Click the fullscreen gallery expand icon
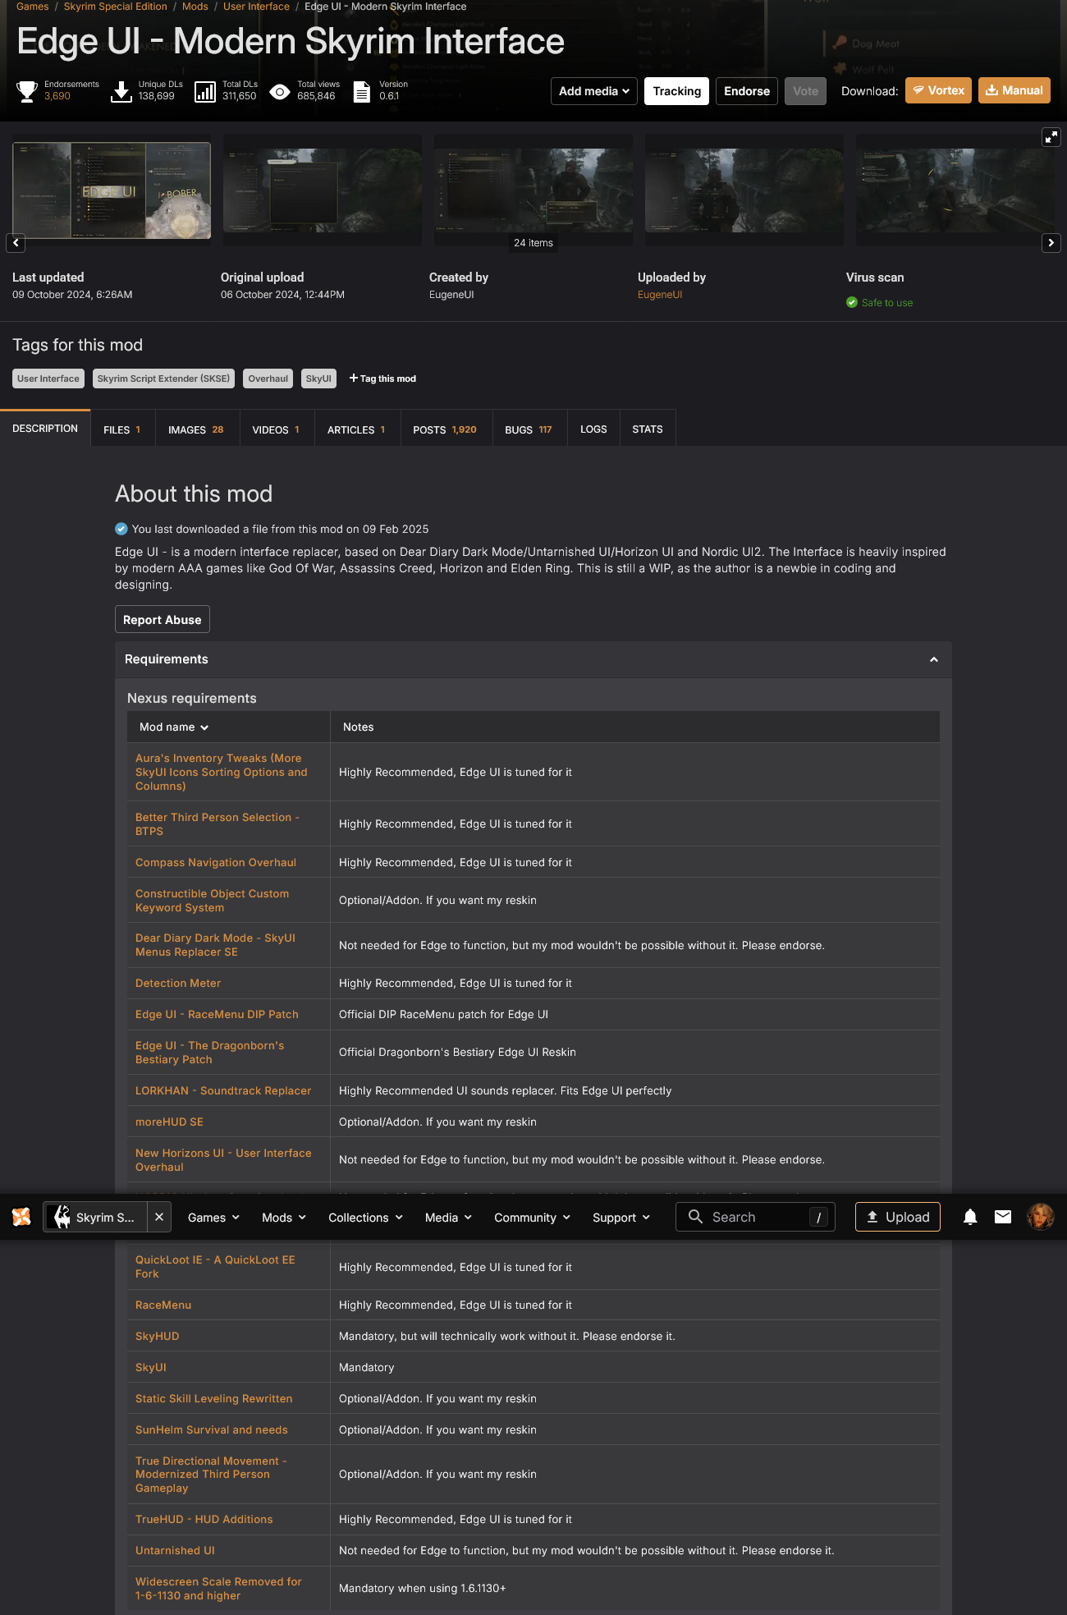 coord(1051,137)
